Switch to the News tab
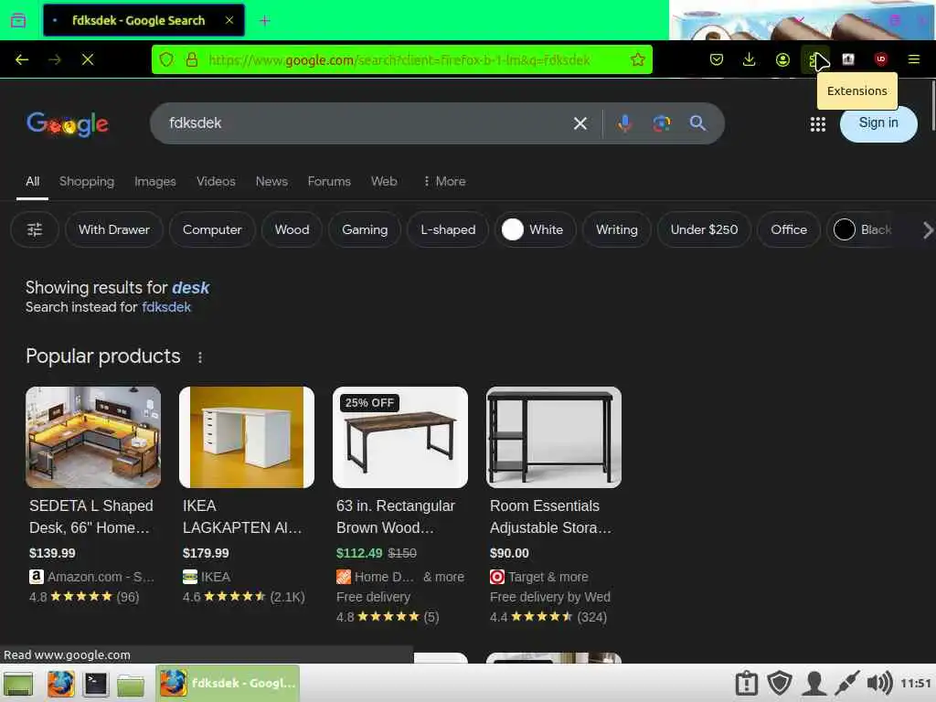The image size is (936, 702). [271, 181]
